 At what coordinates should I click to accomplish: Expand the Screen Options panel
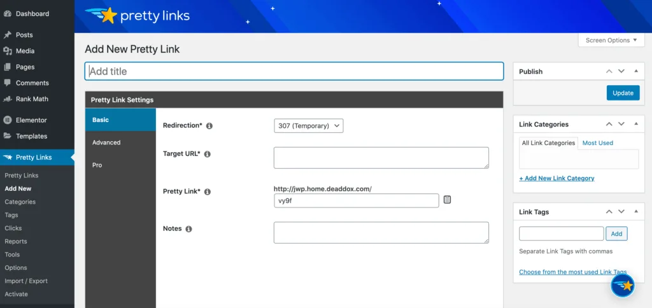click(x=611, y=40)
